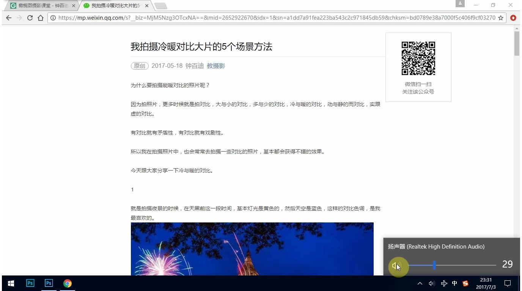This screenshot has width=522, height=291.
Task: Click the page vertical scrollbar thumb
Action: [517, 44]
